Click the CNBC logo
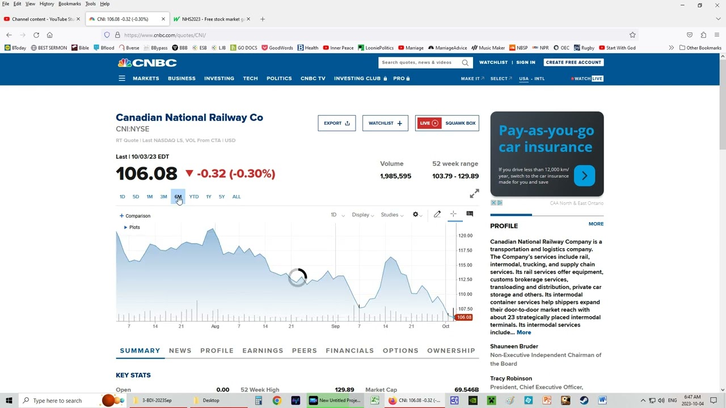 tap(147, 62)
